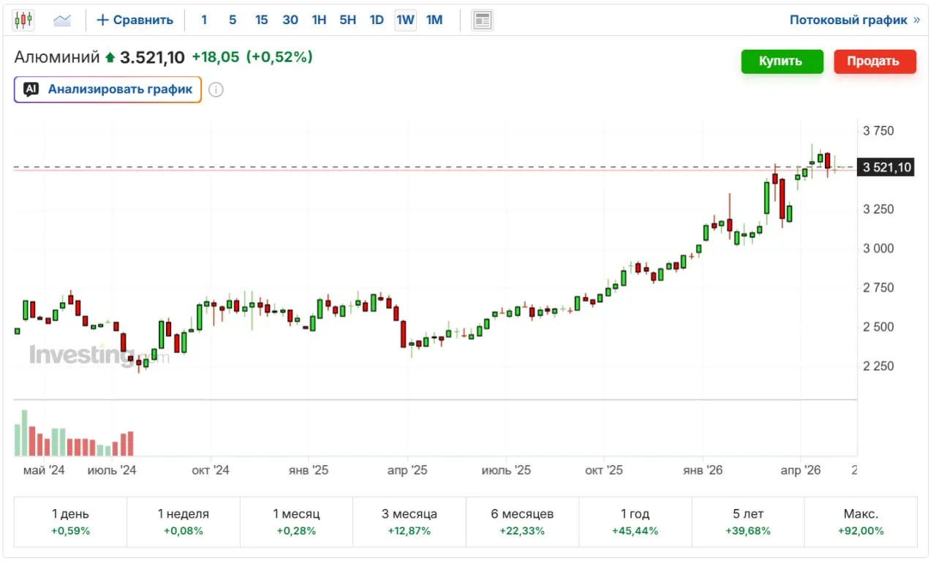Click the окт '25 date axis label

click(x=604, y=470)
